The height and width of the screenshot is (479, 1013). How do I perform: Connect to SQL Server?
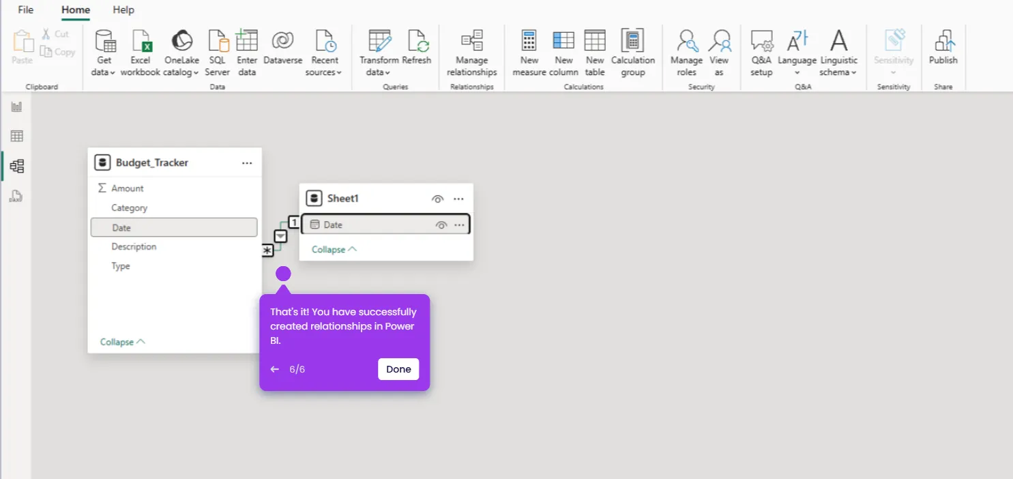coord(218,53)
